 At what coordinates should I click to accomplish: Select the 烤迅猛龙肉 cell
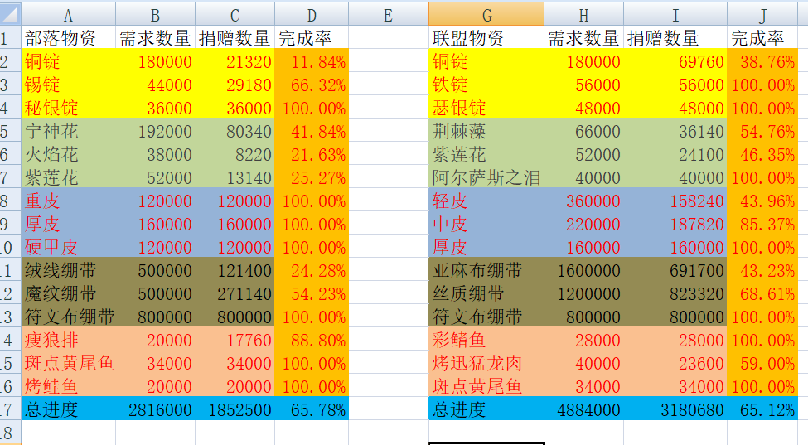coord(486,363)
